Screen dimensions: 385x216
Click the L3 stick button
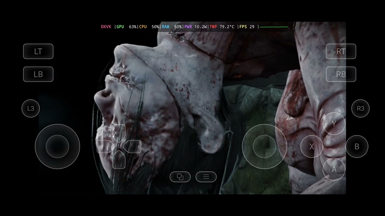pos(31,108)
